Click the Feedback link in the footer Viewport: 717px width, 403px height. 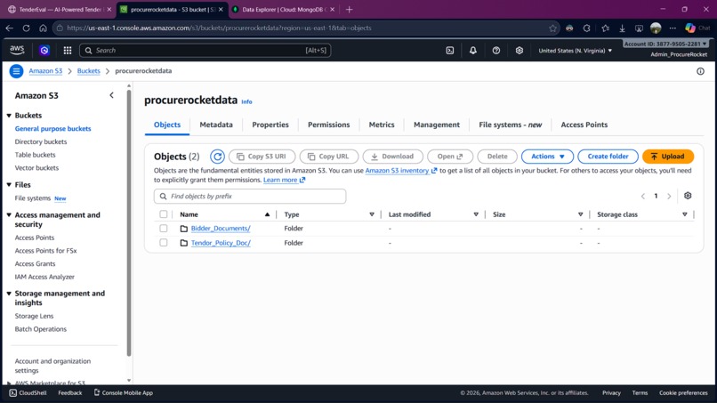[x=70, y=393]
